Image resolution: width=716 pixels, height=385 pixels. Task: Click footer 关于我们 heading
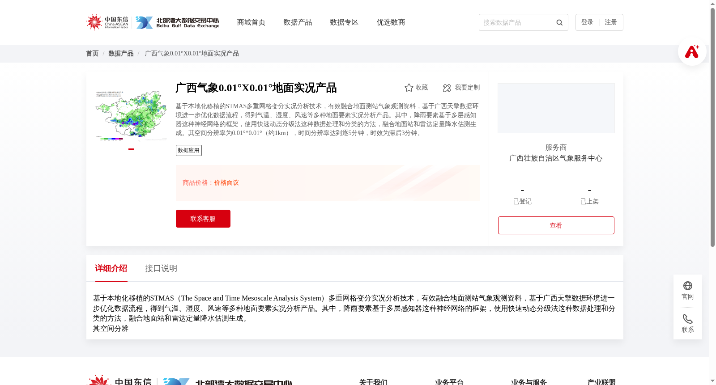point(373,382)
